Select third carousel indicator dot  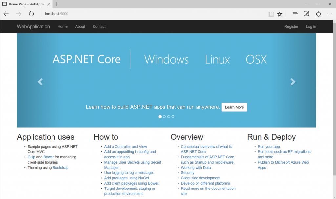click(169, 116)
